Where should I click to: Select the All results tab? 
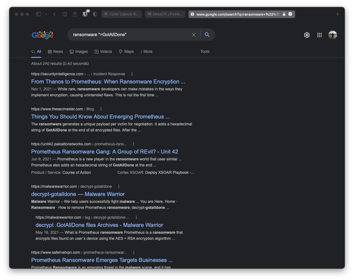(x=36, y=52)
